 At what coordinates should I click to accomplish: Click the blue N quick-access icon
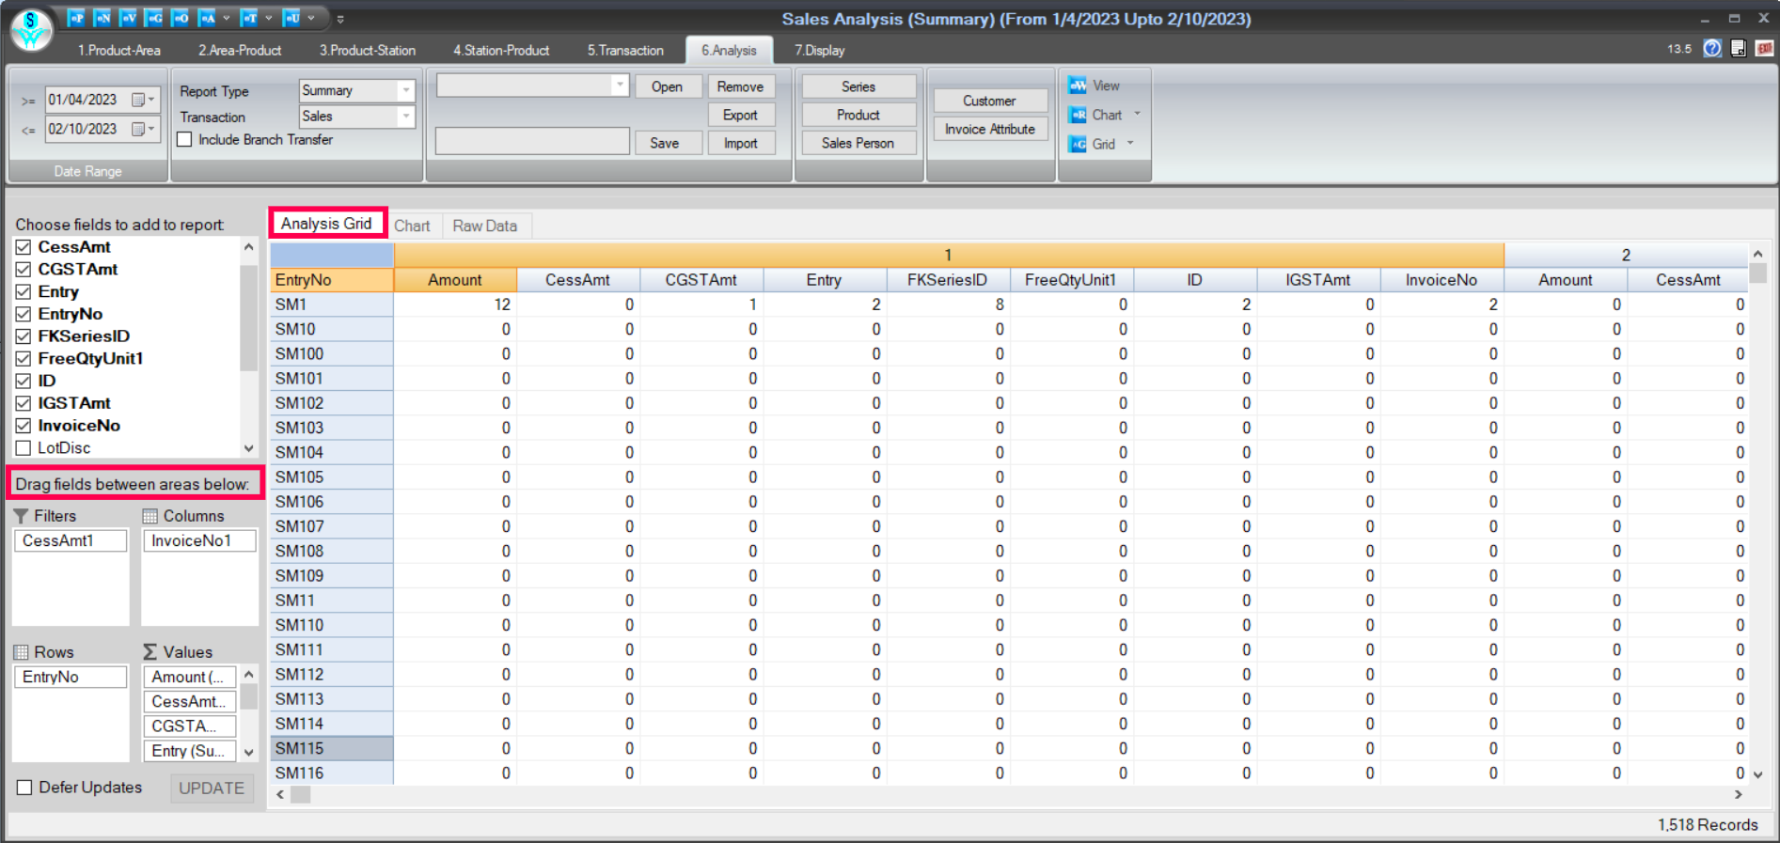[x=102, y=18]
